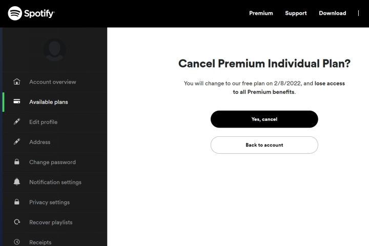Open the Support link in header

tap(296, 13)
